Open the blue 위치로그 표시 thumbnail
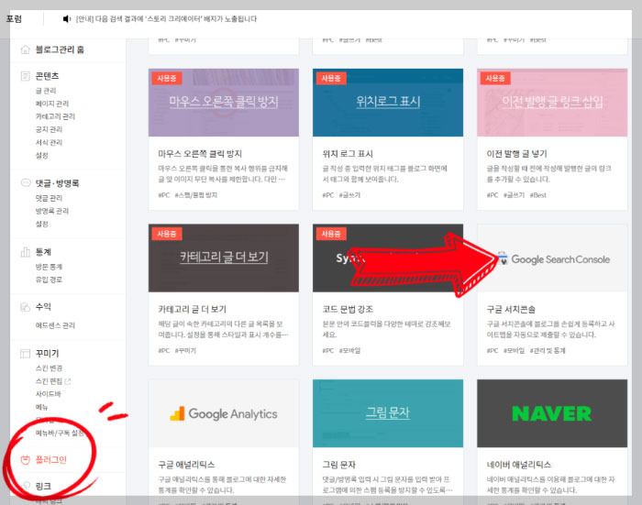This screenshot has width=642, height=505. click(x=388, y=103)
